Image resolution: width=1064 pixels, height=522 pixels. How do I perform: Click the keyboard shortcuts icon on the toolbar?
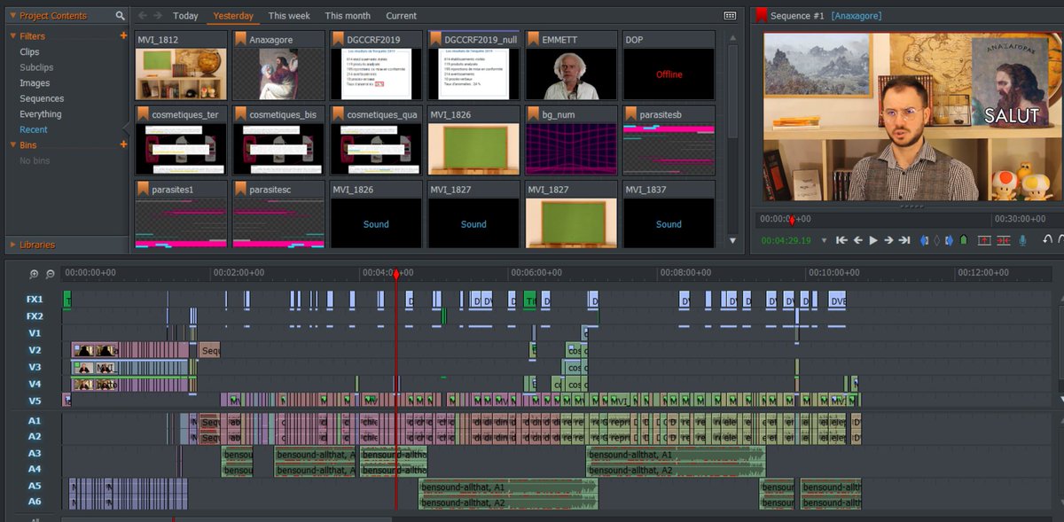point(730,16)
